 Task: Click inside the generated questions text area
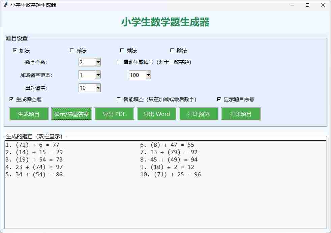pyautogui.click(x=165, y=202)
